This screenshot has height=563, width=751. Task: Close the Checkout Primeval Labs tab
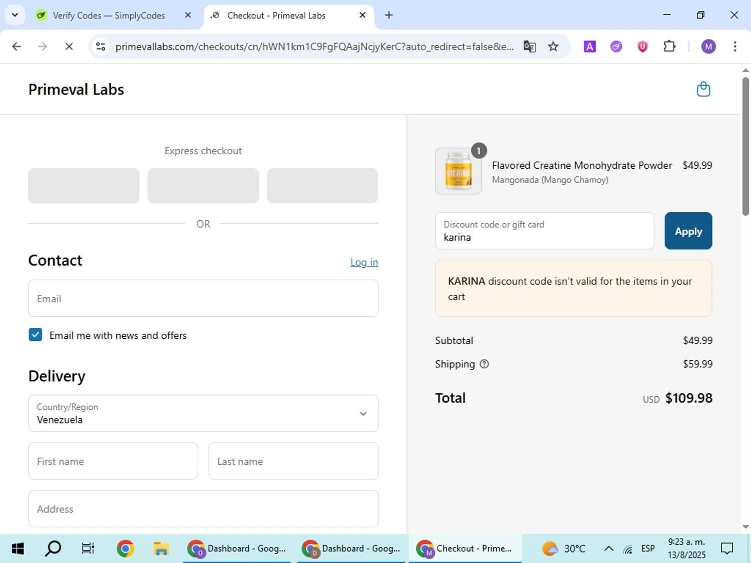point(362,15)
